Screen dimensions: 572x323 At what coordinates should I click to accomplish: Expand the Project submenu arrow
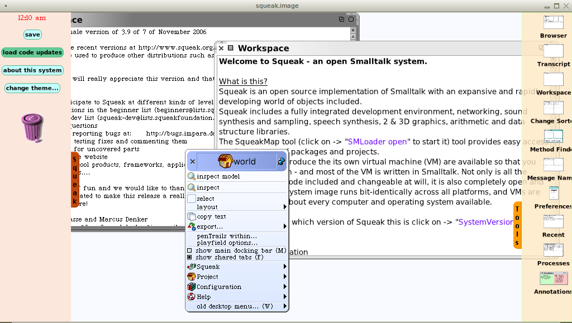[x=285, y=277]
